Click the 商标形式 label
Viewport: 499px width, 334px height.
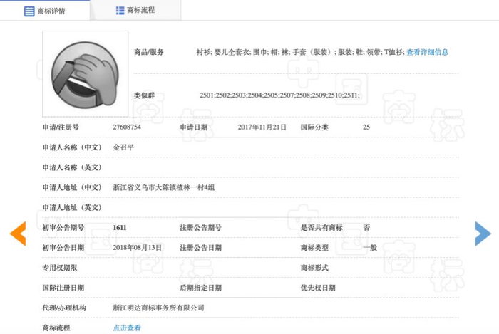pyautogui.click(x=314, y=268)
